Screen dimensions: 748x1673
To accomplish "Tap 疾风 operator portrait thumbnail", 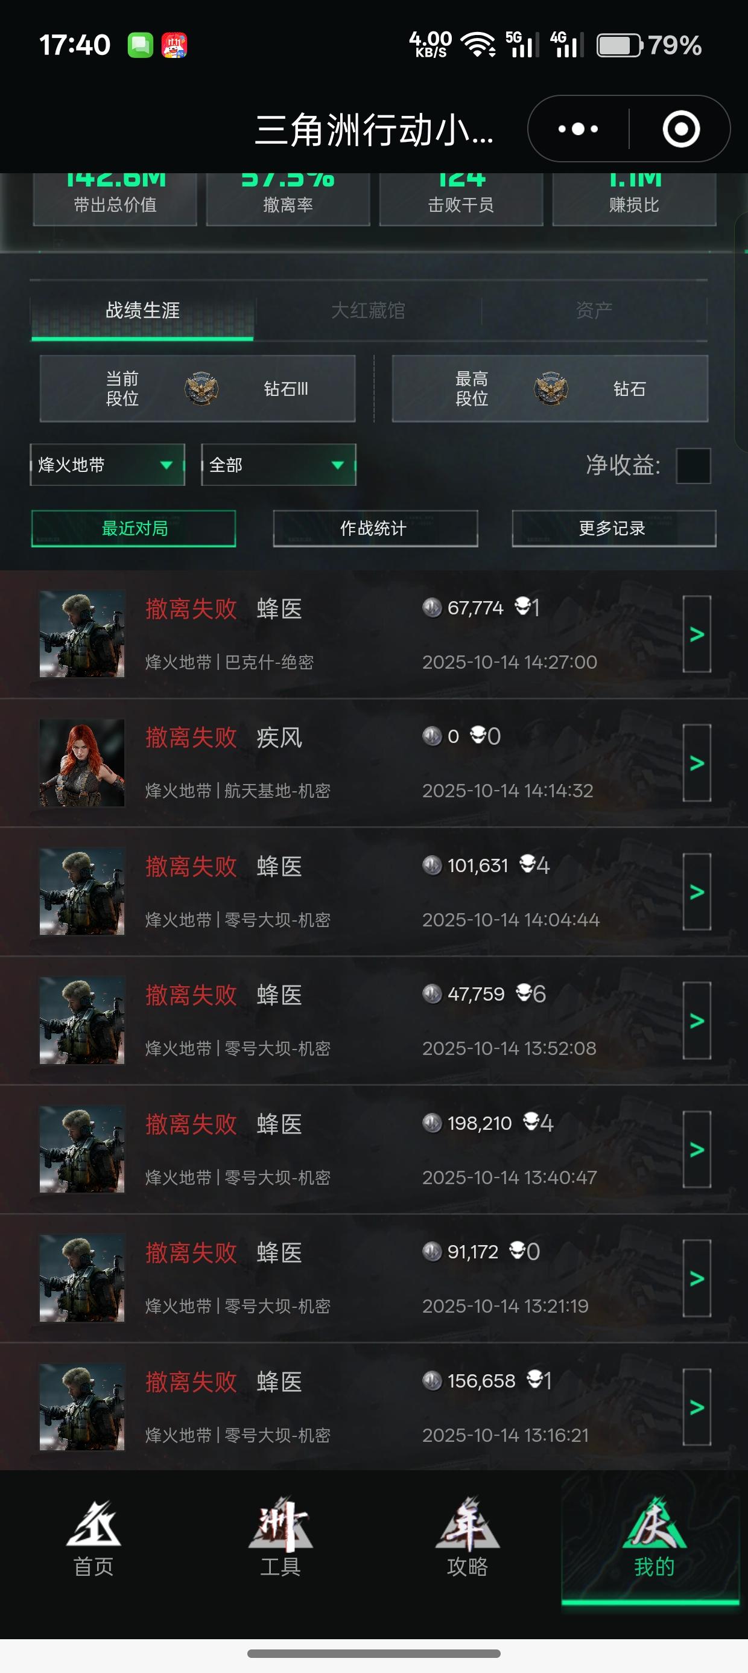I will point(82,762).
